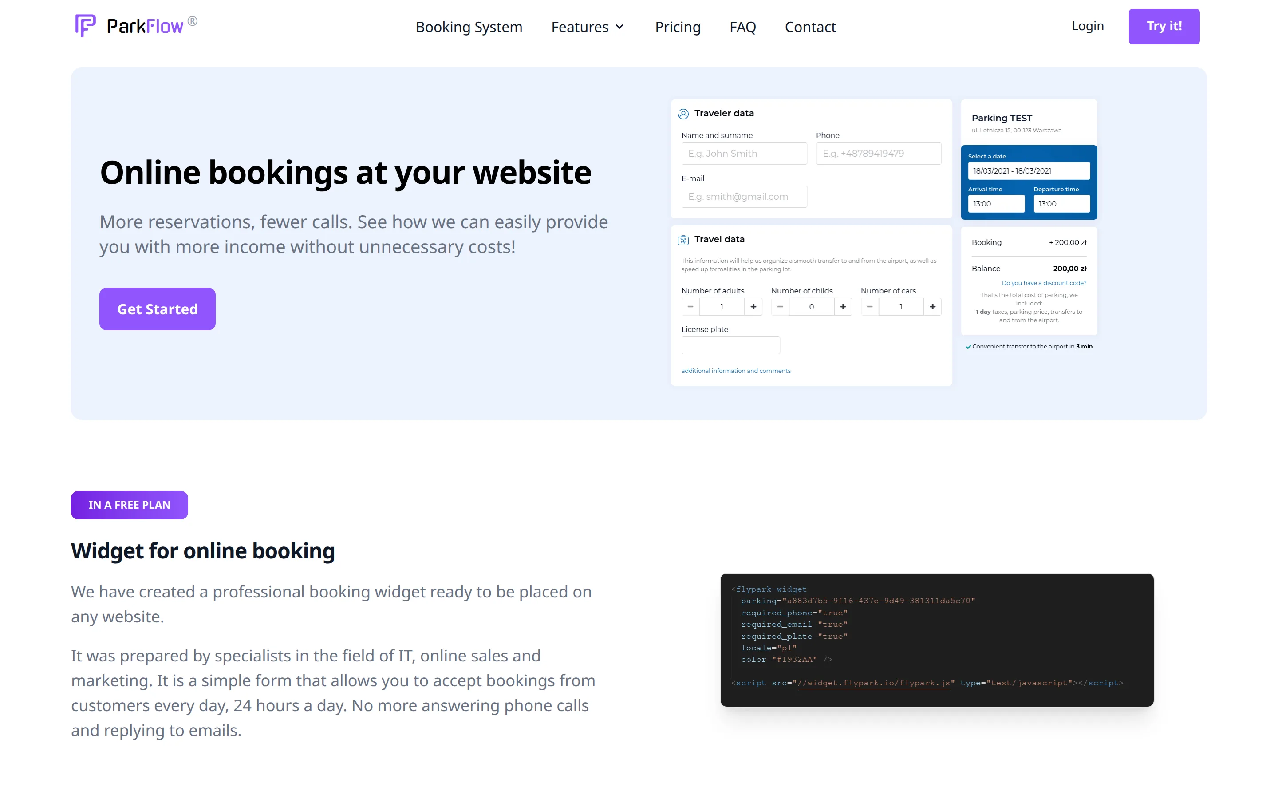Focus the Name and surname field
Viewport: 1278px width, 799px height.
click(744, 153)
